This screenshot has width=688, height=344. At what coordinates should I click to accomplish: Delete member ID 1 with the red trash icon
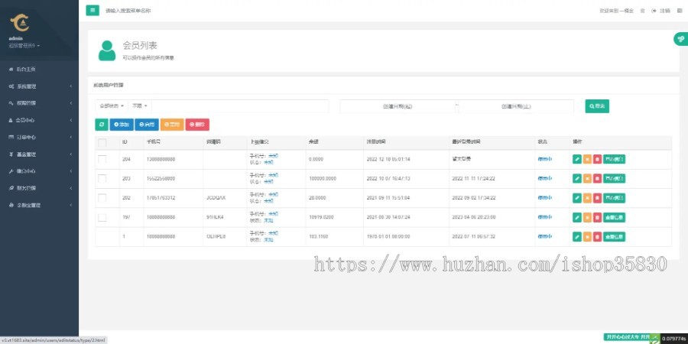click(597, 236)
